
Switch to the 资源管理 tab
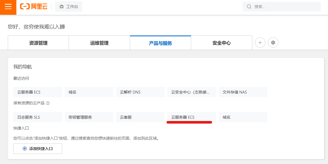pyautogui.click(x=38, y=43)
